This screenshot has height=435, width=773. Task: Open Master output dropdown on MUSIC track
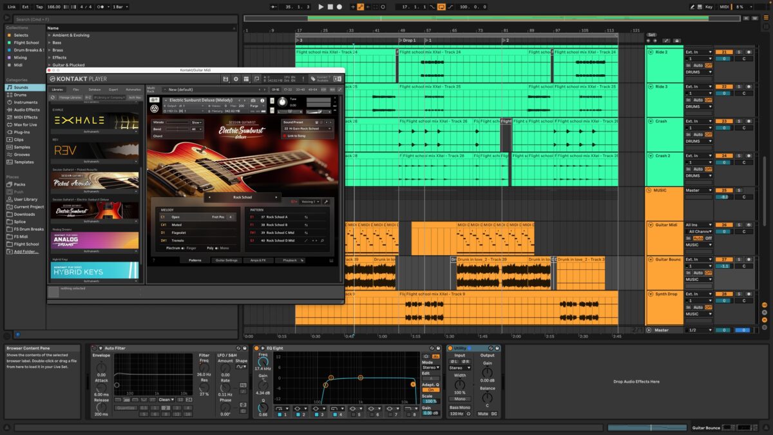(x=699, y=190)
